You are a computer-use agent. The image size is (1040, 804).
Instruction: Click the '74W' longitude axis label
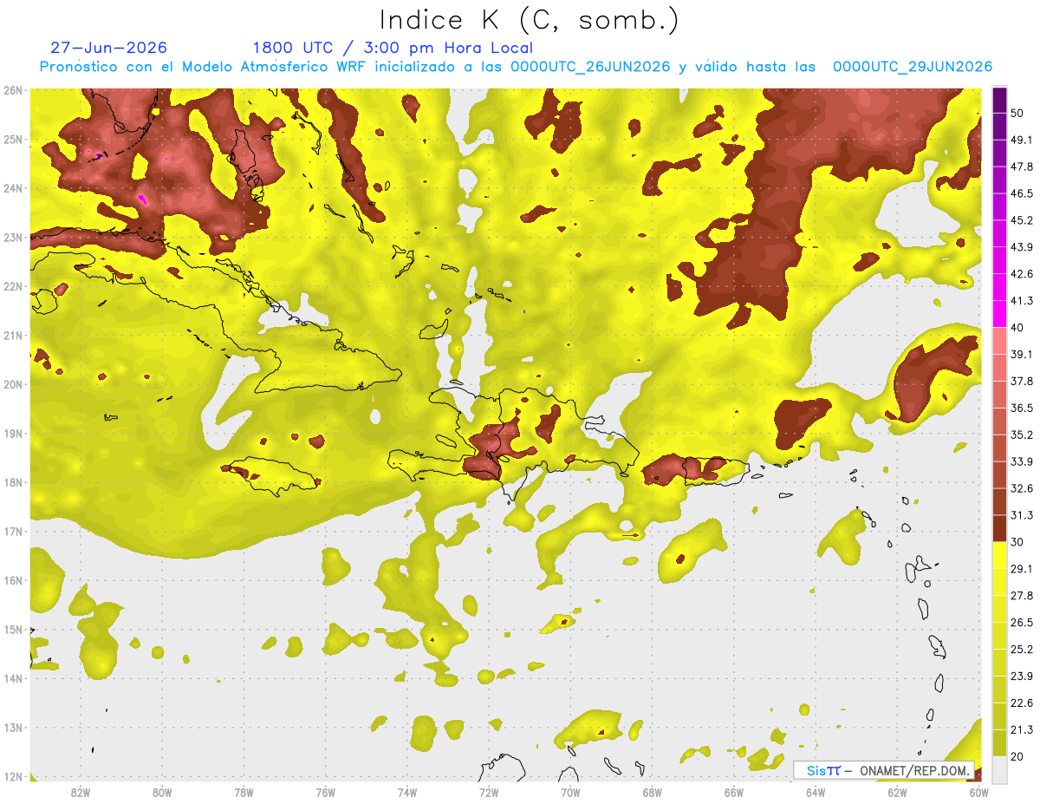click(407, 793)
